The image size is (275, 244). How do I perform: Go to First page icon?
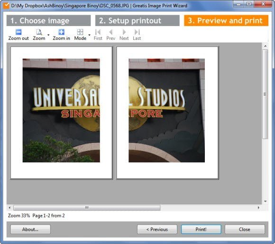[98, 32]
